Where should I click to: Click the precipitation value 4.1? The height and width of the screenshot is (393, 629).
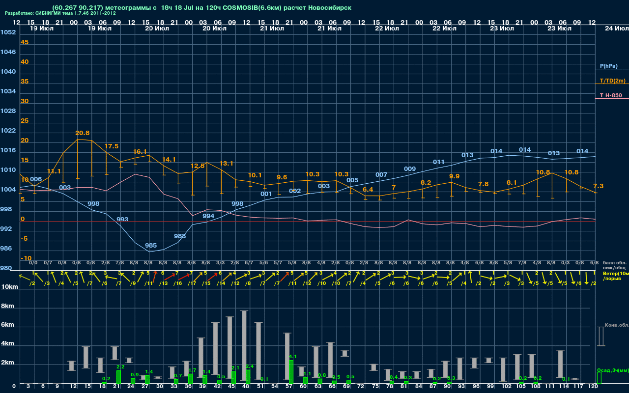pos(293,356)
